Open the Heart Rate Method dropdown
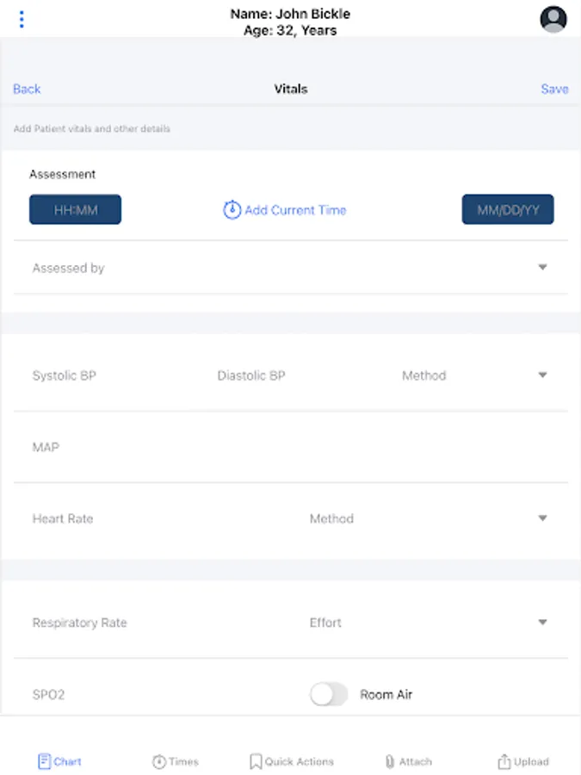The image size is (581, 775). pos(542,518)
